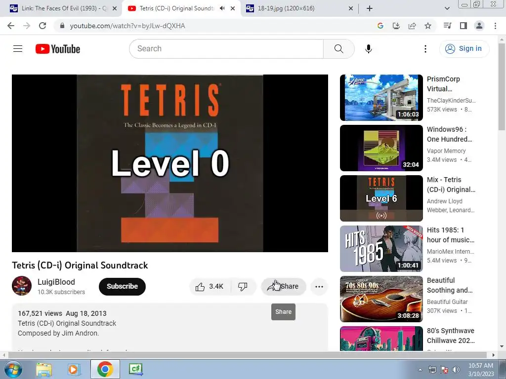506x379 pixels.
Task: Sign in to YouTube account
Action: tap(464, 49)
